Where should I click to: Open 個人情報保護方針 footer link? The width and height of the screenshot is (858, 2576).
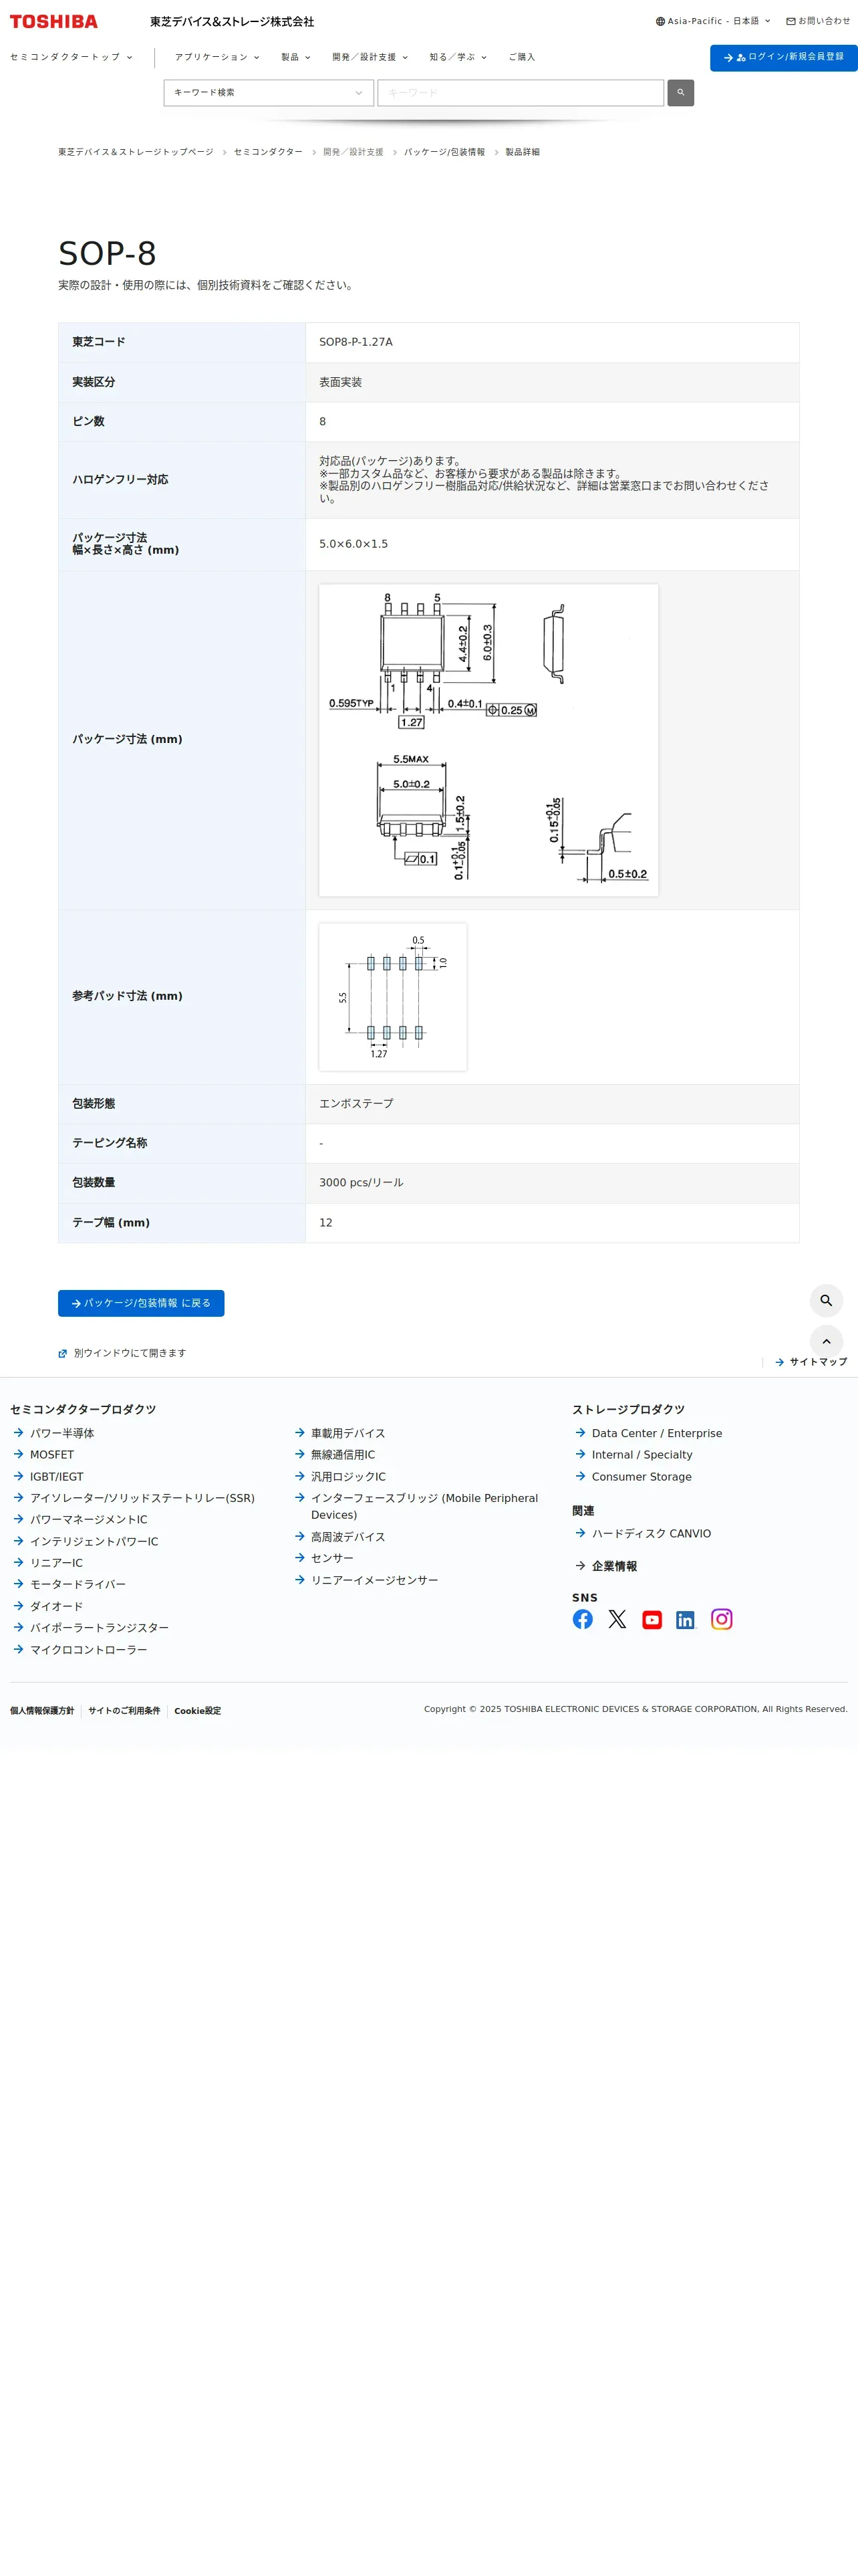coord(42,1711)
